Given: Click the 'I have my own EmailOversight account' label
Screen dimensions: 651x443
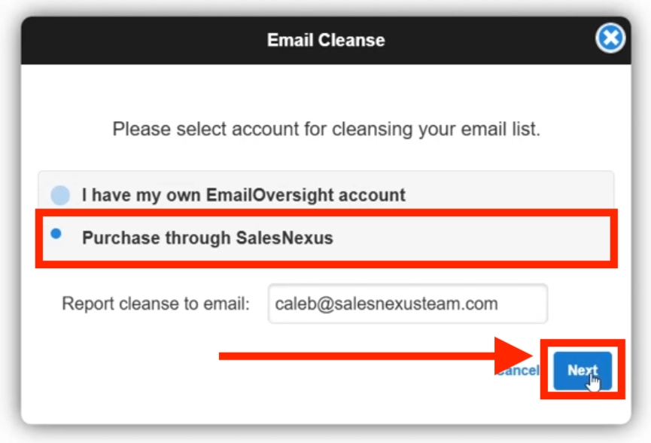Looking at the screenshot, I should tap(244, 195).
